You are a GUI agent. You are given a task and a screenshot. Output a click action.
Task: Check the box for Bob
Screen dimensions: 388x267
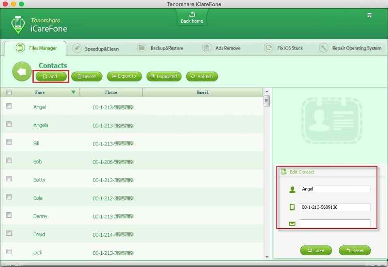click(x=9, y=160)
